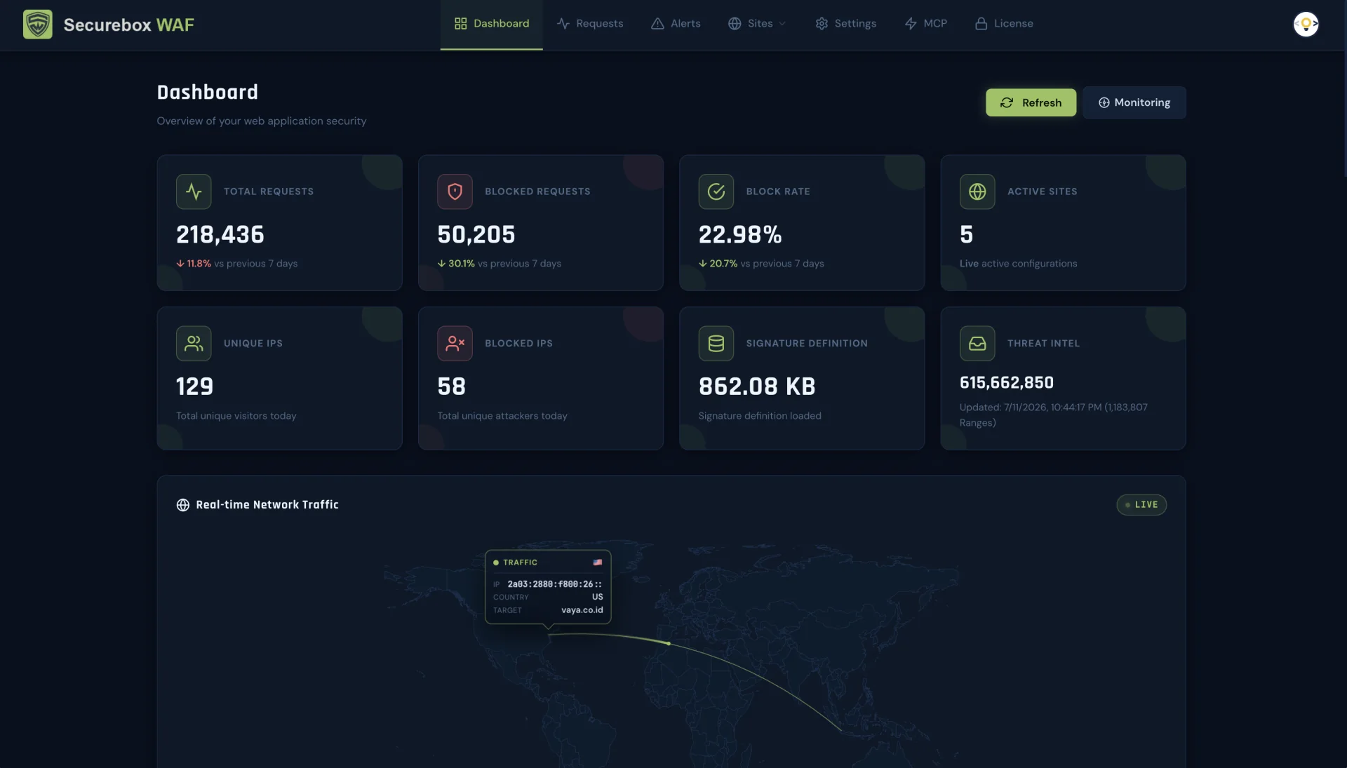
Task: Open the License tab
Action: click(1004, 24)
